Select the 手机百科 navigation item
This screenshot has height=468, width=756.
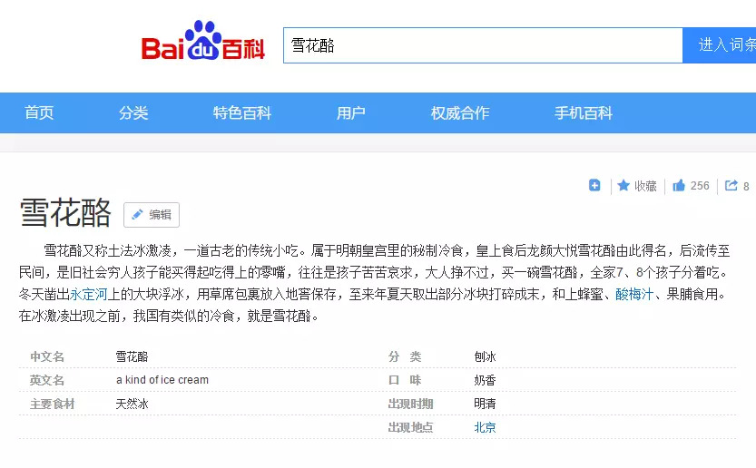[584, 113]
